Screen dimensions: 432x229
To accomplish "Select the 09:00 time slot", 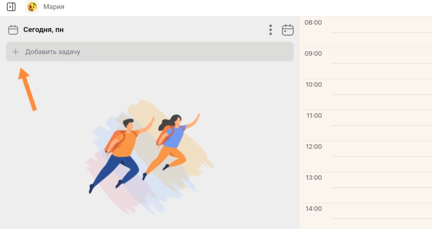I will [x=381, y=63].
